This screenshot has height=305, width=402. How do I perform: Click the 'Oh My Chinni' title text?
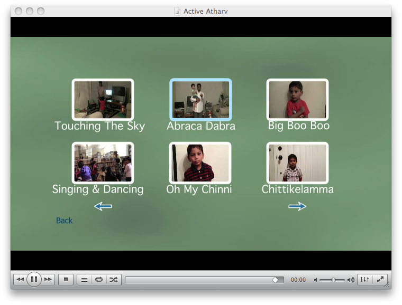click(x=199, y=189)
